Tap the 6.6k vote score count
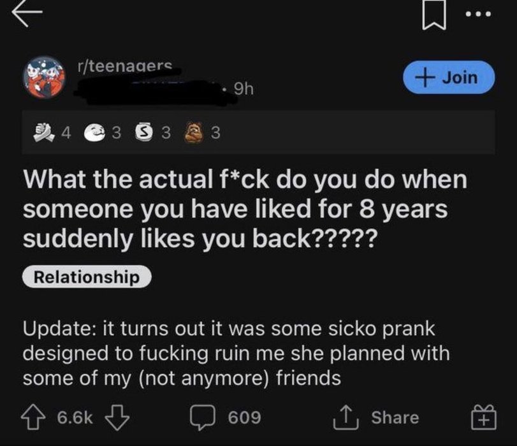Image resolution: width=517 pixels, height=446 pixels. [x=76, y=417]
